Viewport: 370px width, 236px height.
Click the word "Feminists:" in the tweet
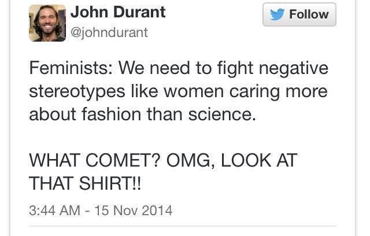pos(71,69)
